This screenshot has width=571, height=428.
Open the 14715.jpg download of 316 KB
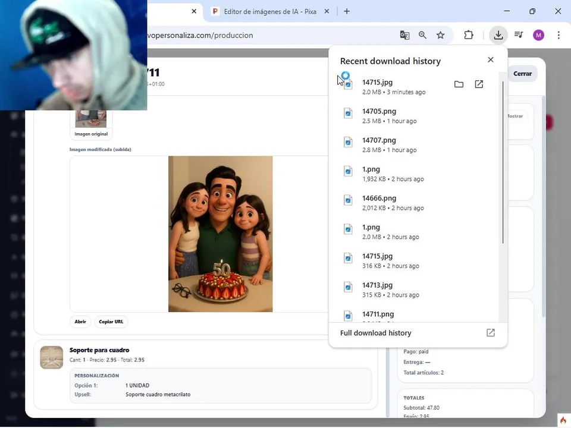(x=414, y=260)
